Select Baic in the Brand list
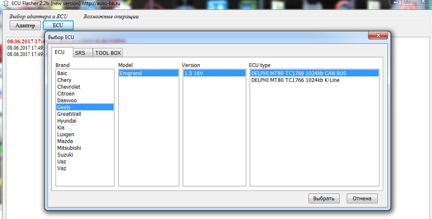 coord(85,73)
